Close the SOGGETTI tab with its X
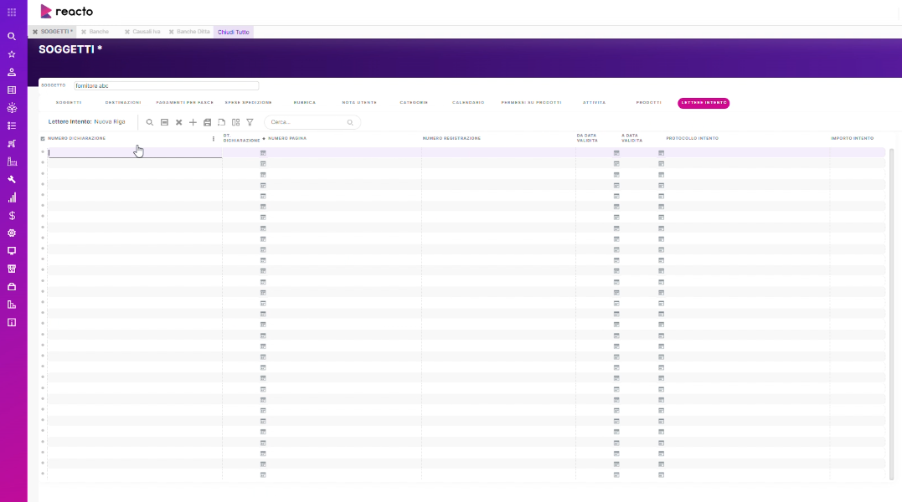902x502 pixels. [x=35, y=32]
